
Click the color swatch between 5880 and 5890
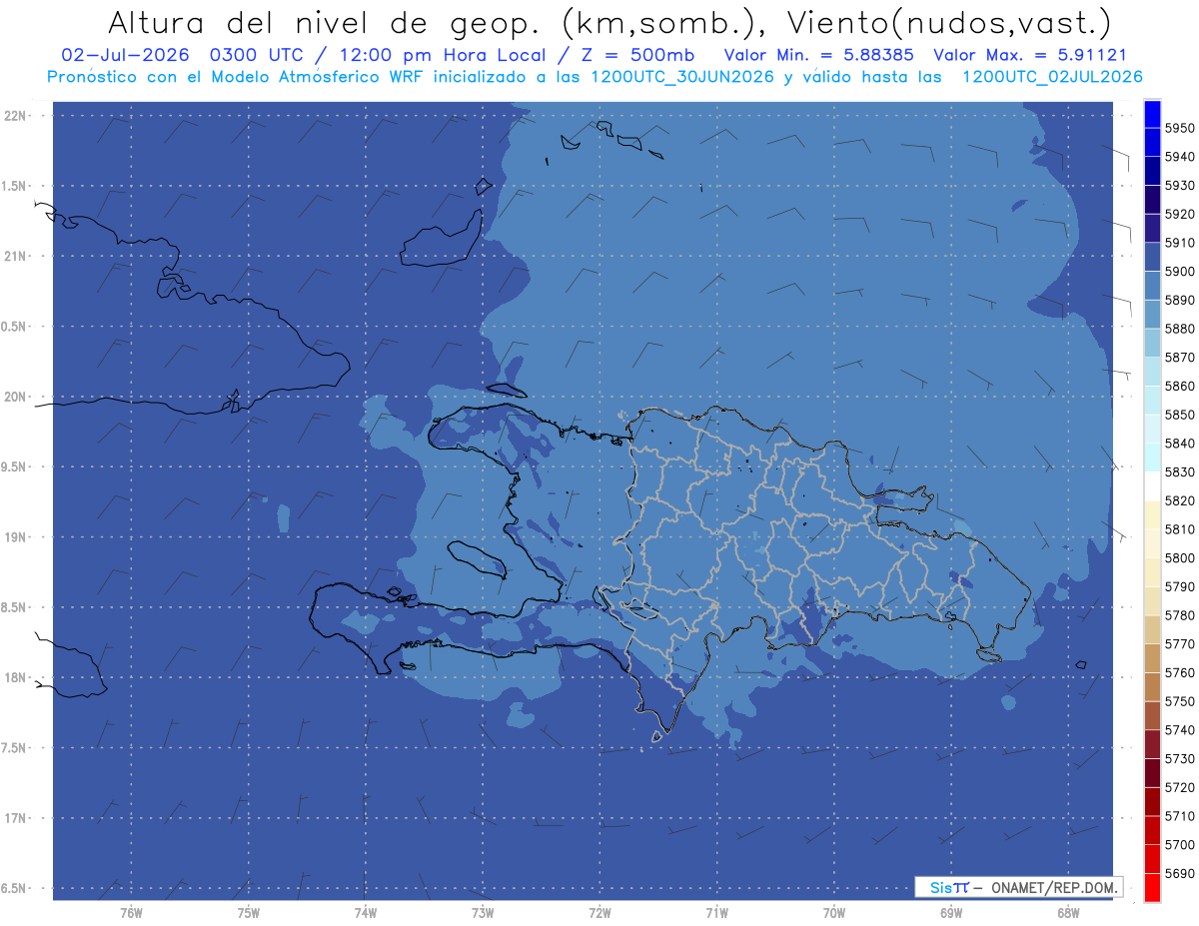click(x=1152, y=314)
